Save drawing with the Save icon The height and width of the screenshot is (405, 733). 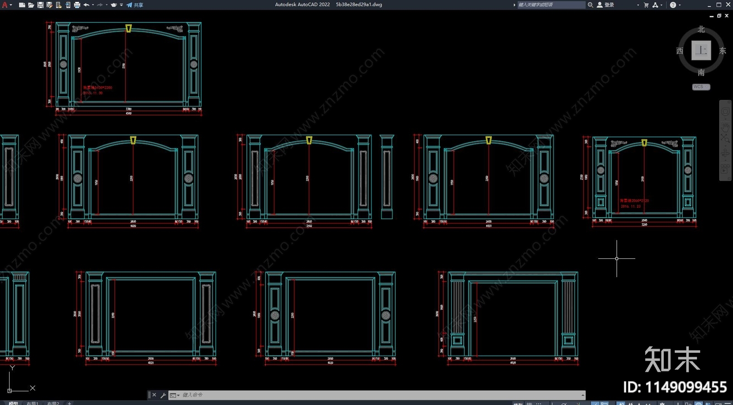40,5
